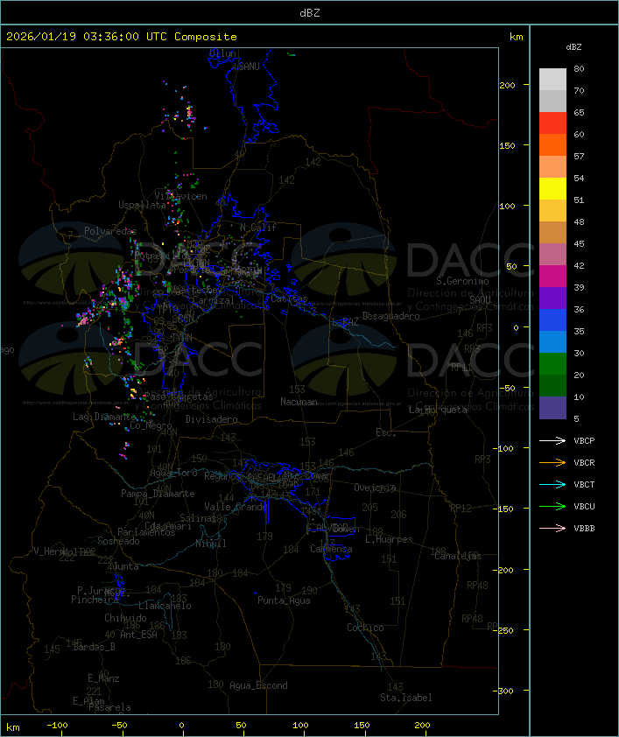This screenshot has width=619, height=737.
Task: Click the white VBCP arrow icon
Action: (x=552, y=441)
